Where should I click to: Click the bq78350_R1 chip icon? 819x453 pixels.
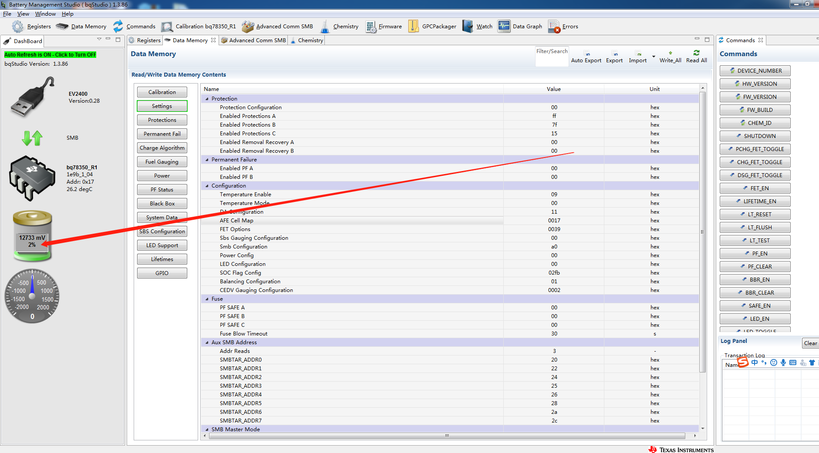click(32, 178)
